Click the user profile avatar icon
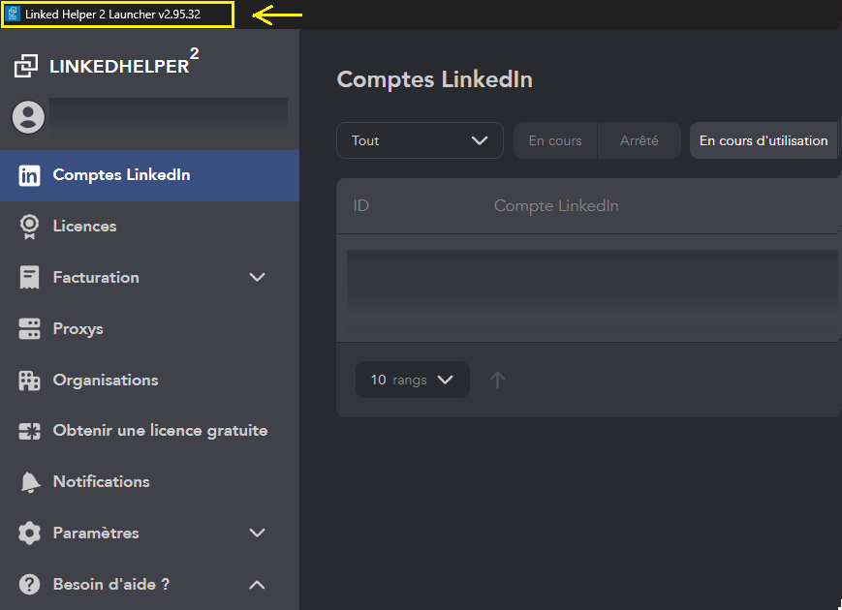Image resolution: width=842 pixels, height=610 pixels. pyautogui.click(x=29, y=117)
